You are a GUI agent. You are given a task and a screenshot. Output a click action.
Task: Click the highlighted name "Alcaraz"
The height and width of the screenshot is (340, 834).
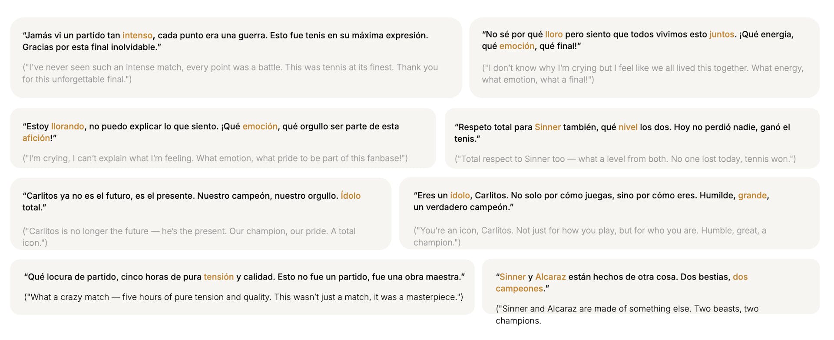click(550, 277)
